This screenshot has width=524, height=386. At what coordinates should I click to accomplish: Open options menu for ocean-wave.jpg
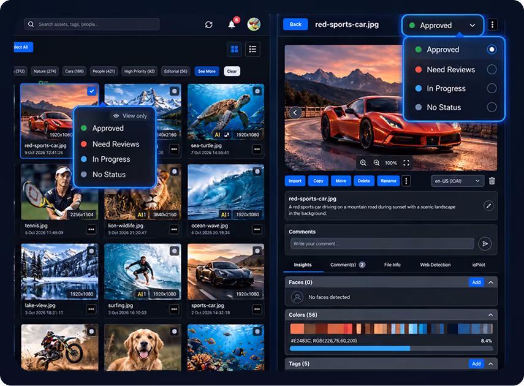click(x=257, y=229)
